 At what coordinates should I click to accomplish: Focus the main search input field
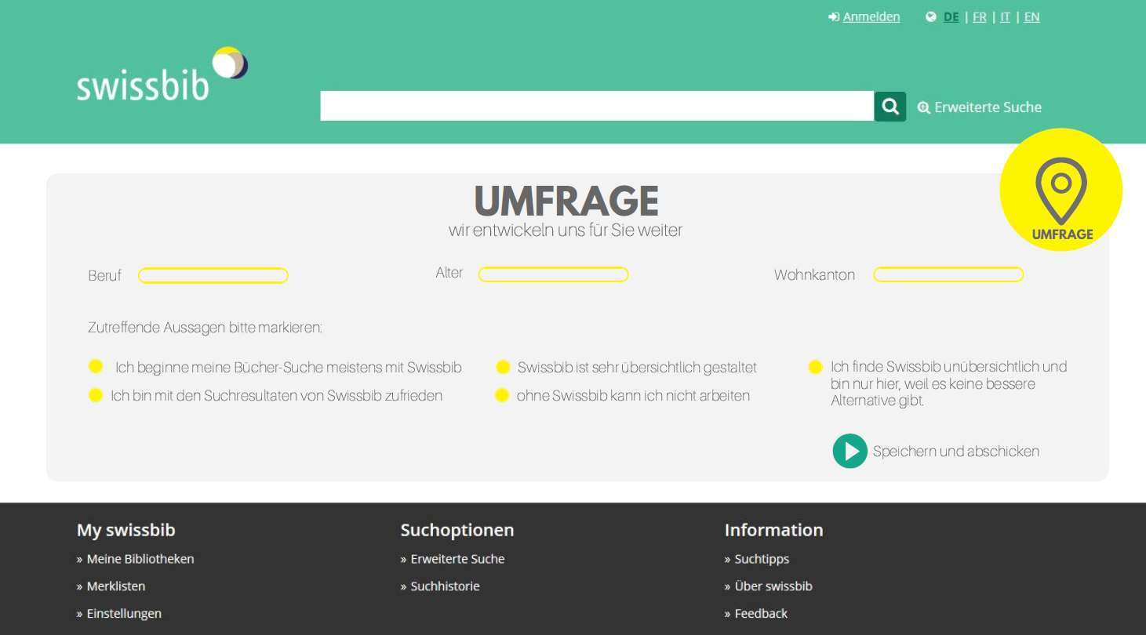597,106
